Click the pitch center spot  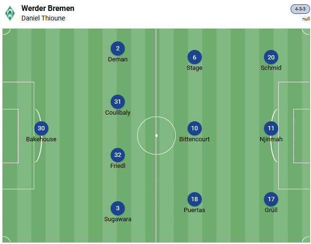tap(156, 136)
